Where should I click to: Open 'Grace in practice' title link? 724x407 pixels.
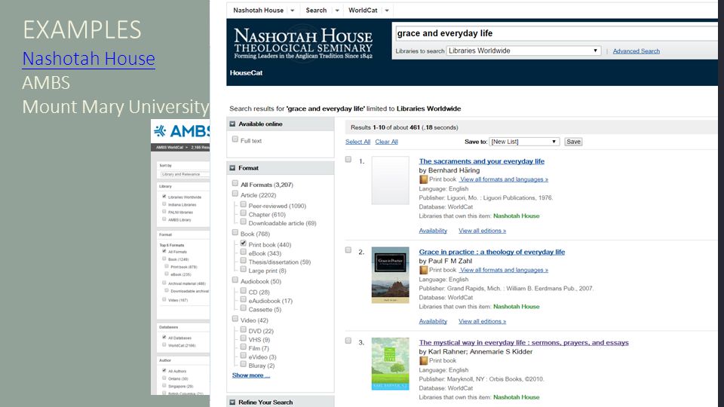point(492,252)
